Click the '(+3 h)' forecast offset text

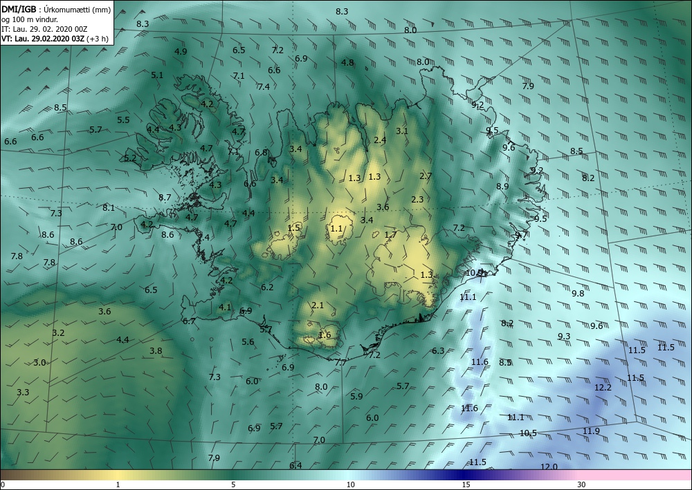click(x=98, y=38)
